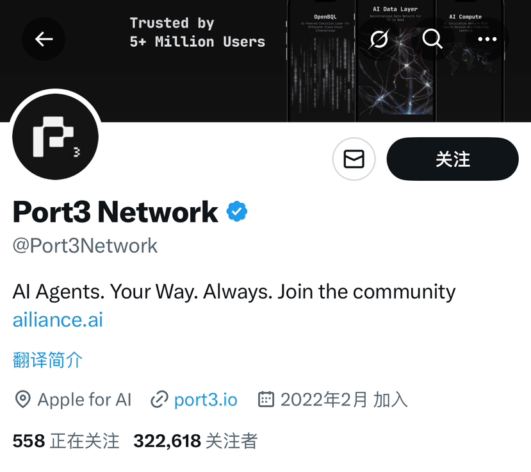This screenshot has width=531, height=472.
Task: Tap the calendar joined-date icon
Action: tap(266, 399)
